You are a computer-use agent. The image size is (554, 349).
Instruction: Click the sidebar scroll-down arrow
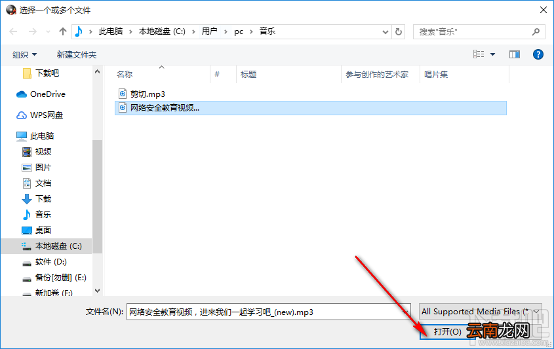click(98, 291)
